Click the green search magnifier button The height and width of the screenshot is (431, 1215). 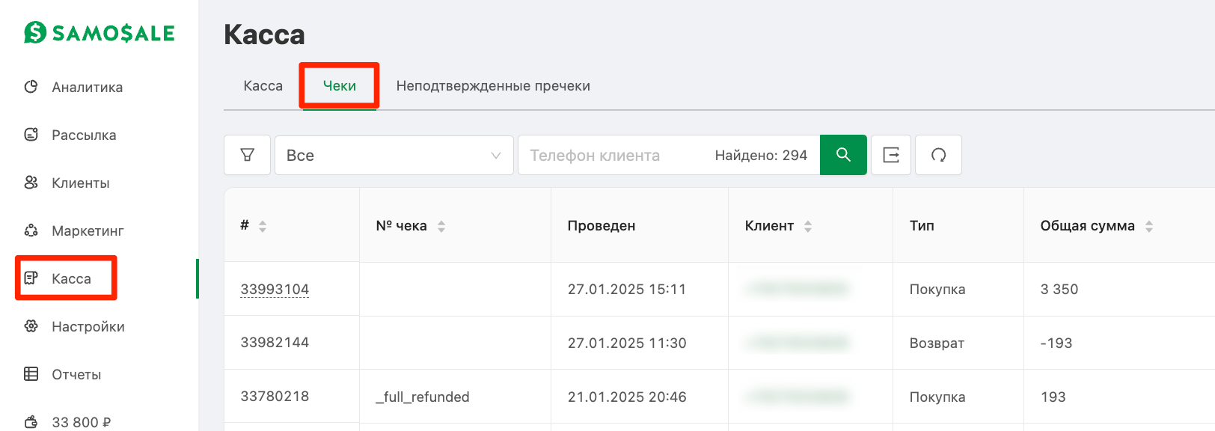843,155
